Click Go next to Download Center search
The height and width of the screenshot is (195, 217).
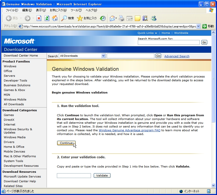coord(158,56)
